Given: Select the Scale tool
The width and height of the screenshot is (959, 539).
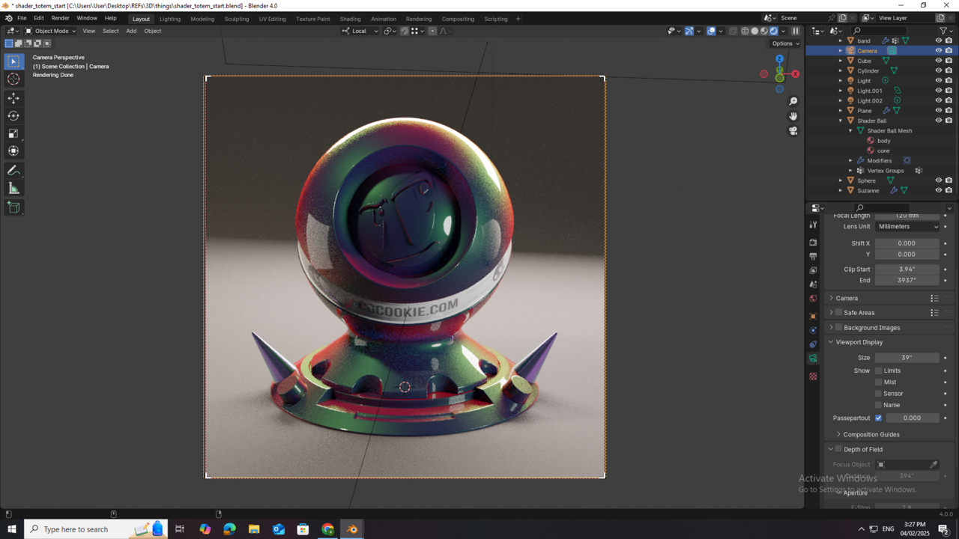Looking at the screenshot, I should tap(13, 133).
